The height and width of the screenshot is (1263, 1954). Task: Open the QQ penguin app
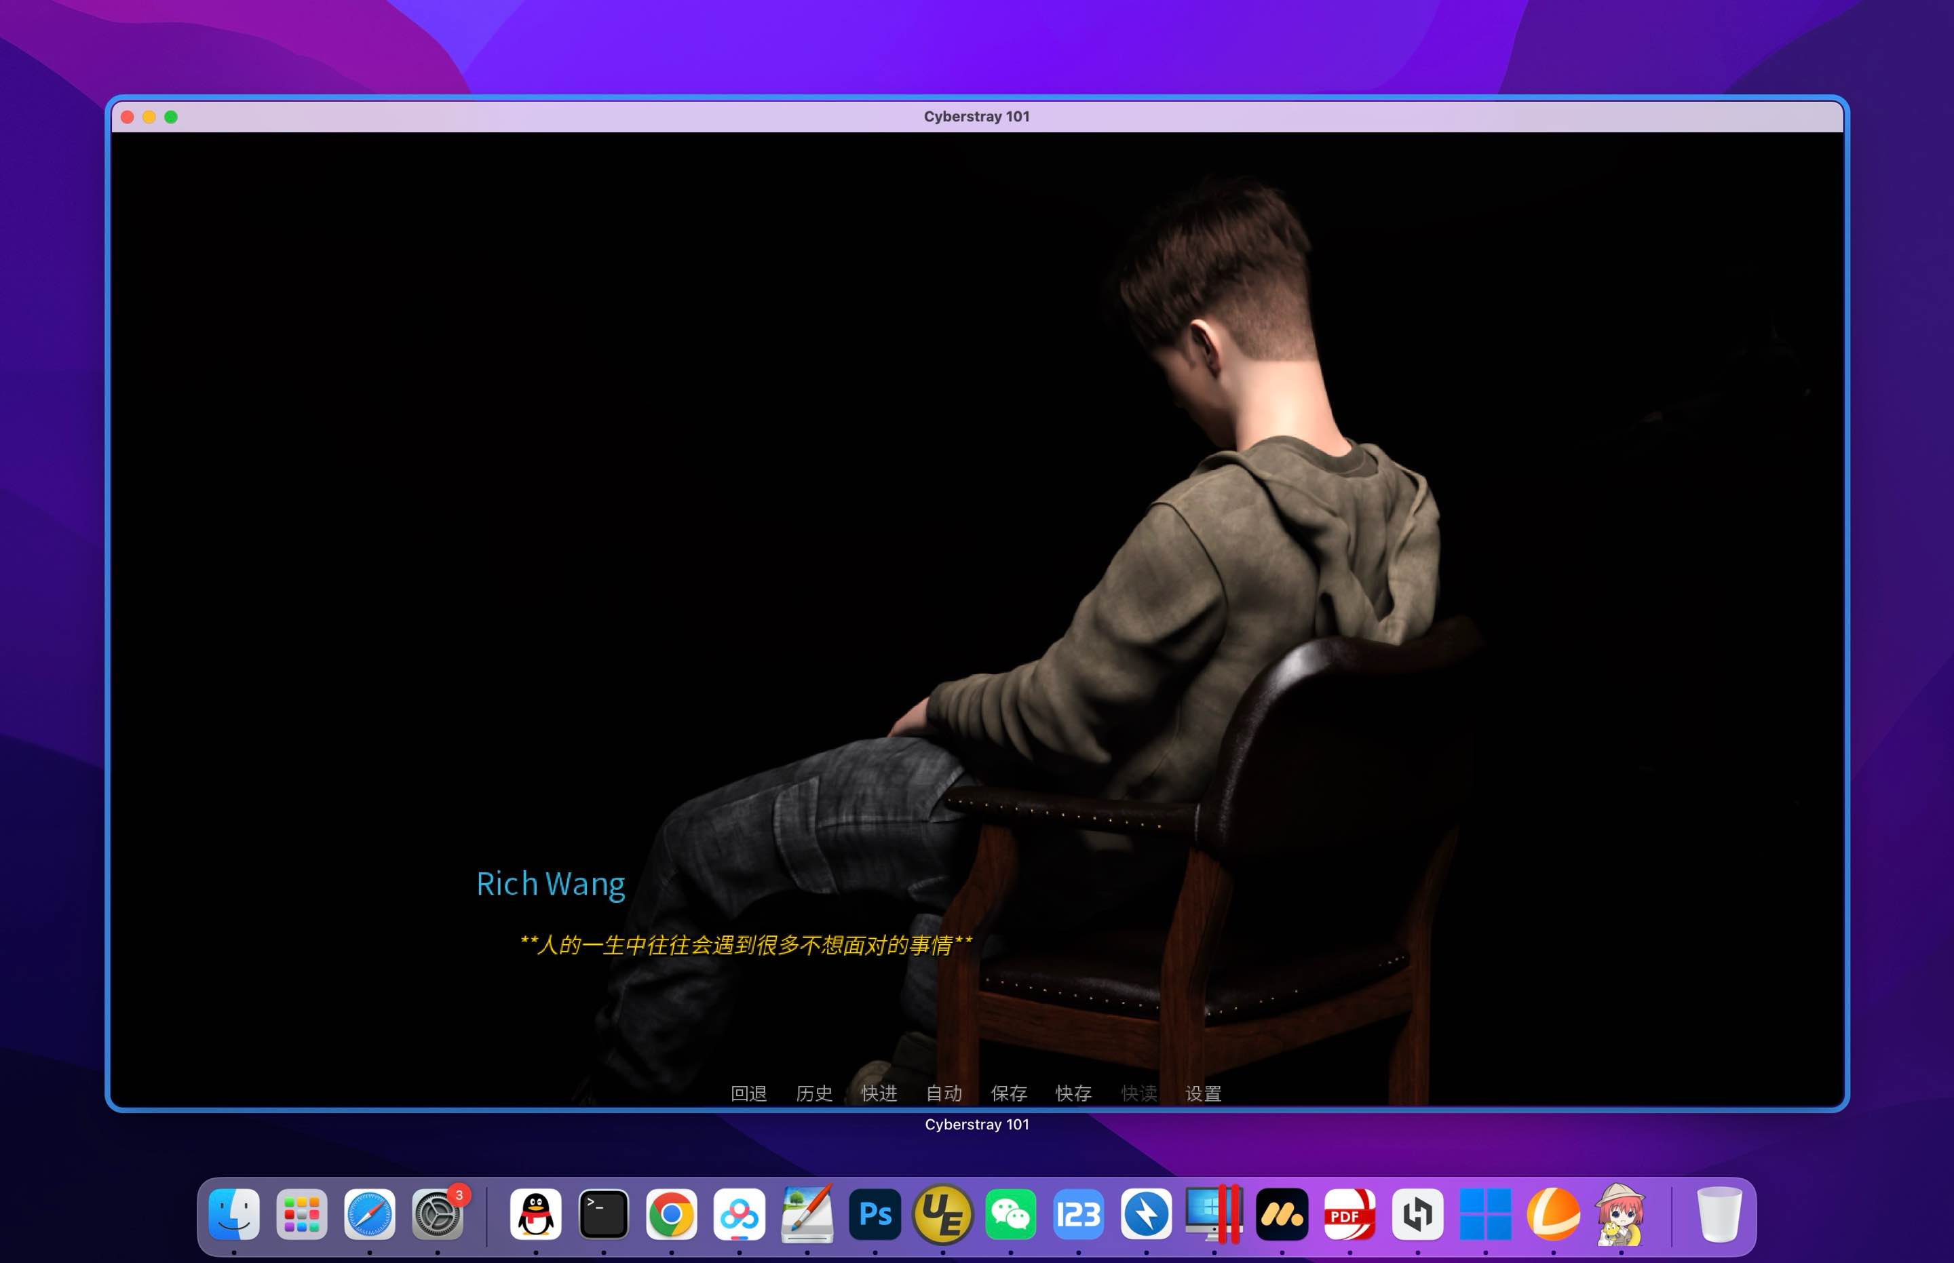click(536, 1213)
